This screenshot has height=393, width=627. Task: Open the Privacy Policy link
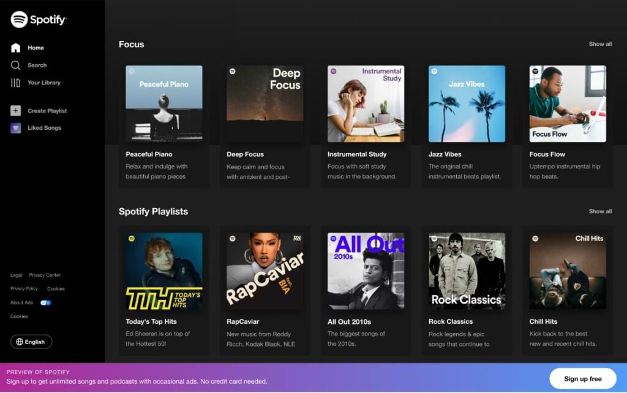pos(24,288)
